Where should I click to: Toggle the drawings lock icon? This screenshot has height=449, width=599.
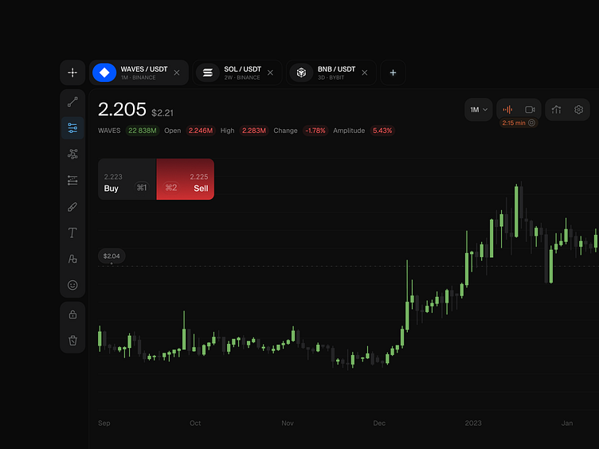(x=72, y=314)
